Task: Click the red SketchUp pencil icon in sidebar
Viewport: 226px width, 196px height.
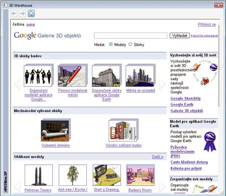Action: coord(196,68)
